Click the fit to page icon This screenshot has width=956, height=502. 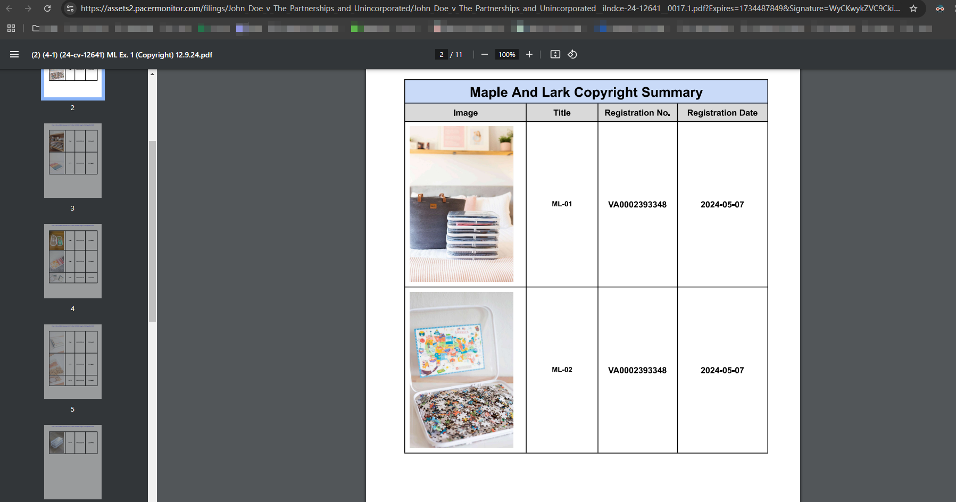pyautogui.click(x=555, y=54)
